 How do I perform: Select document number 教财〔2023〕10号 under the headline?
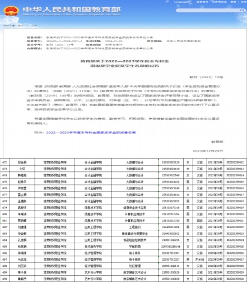[206, 77]
